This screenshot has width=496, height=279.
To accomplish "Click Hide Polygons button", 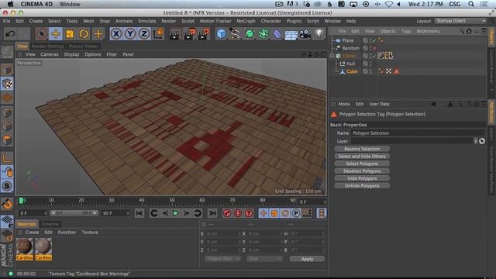I will [x=362, y=178].
